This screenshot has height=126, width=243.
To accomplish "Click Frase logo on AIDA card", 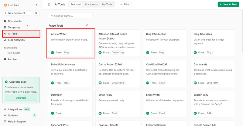I will [x=100, y=53].
